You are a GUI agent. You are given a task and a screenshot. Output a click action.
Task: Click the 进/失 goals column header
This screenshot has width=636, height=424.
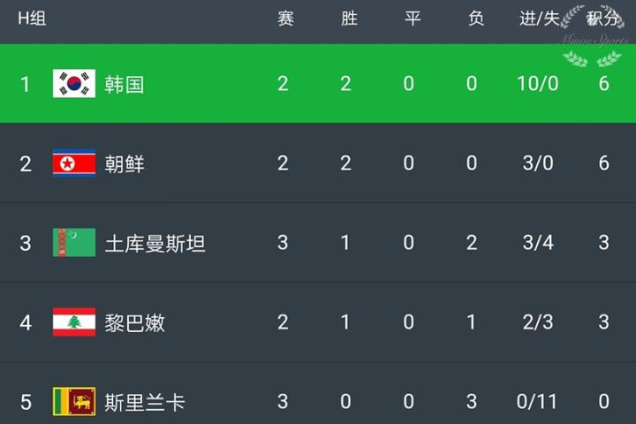(538, 19)
